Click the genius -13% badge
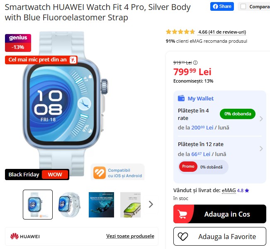The height and width of the screenshot is (249, 270). click(18, 43)
